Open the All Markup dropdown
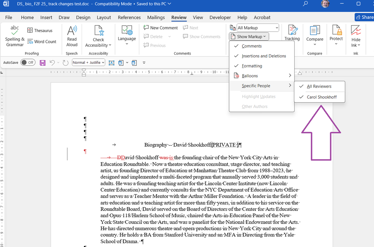This screenshot has width=374, height=247. (x=258, y=28)
